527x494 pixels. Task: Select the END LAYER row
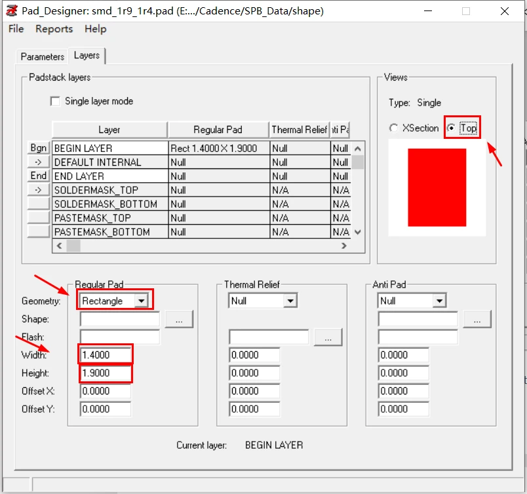201,176
